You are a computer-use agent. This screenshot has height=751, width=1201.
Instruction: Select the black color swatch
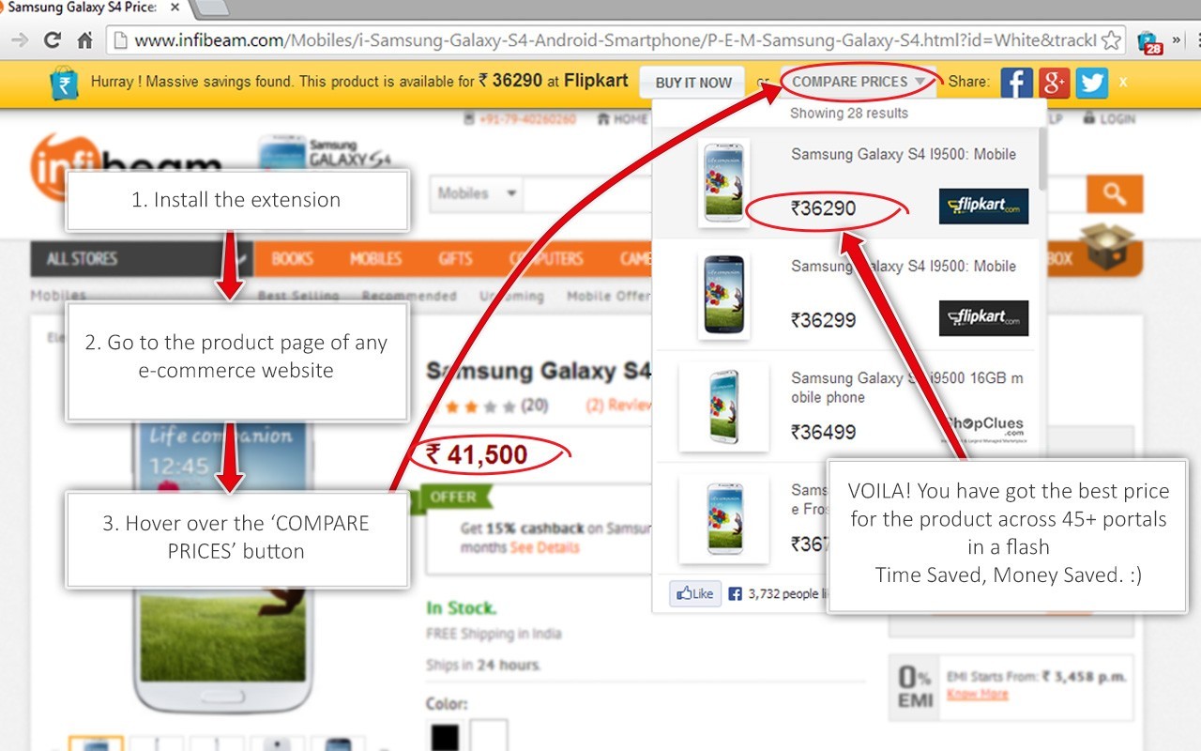click(x=446, y=736)
